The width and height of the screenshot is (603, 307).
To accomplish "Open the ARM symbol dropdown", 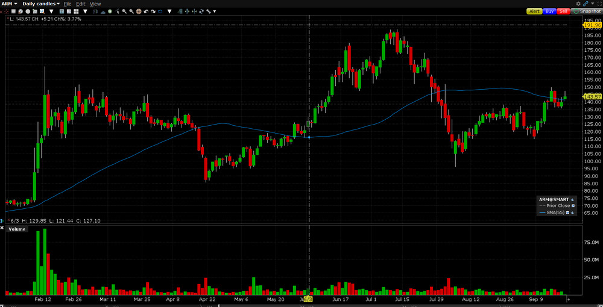I will [x=10, y=4].
